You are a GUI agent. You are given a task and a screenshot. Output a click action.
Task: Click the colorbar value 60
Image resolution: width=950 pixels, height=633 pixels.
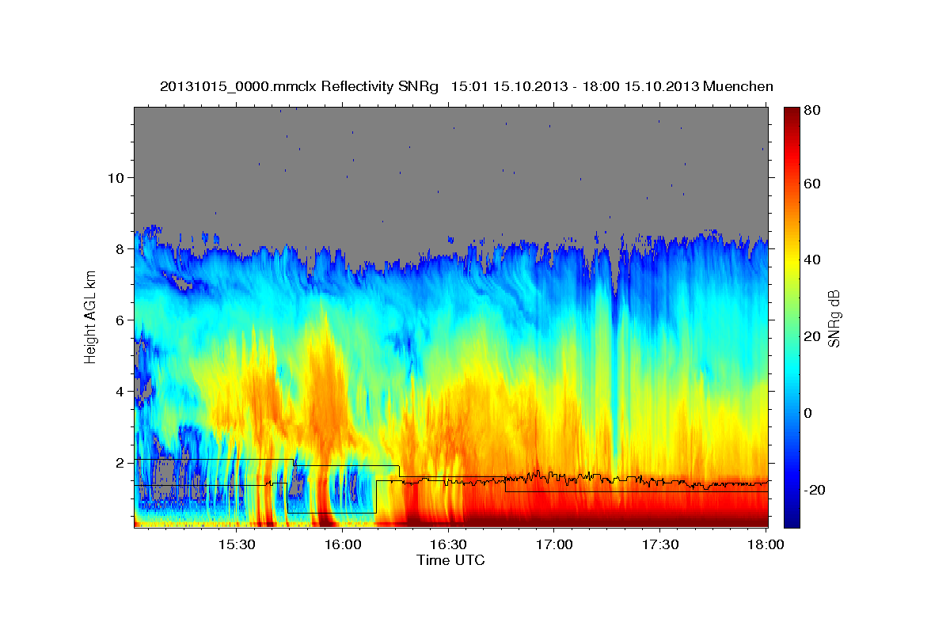pos(812,184)
